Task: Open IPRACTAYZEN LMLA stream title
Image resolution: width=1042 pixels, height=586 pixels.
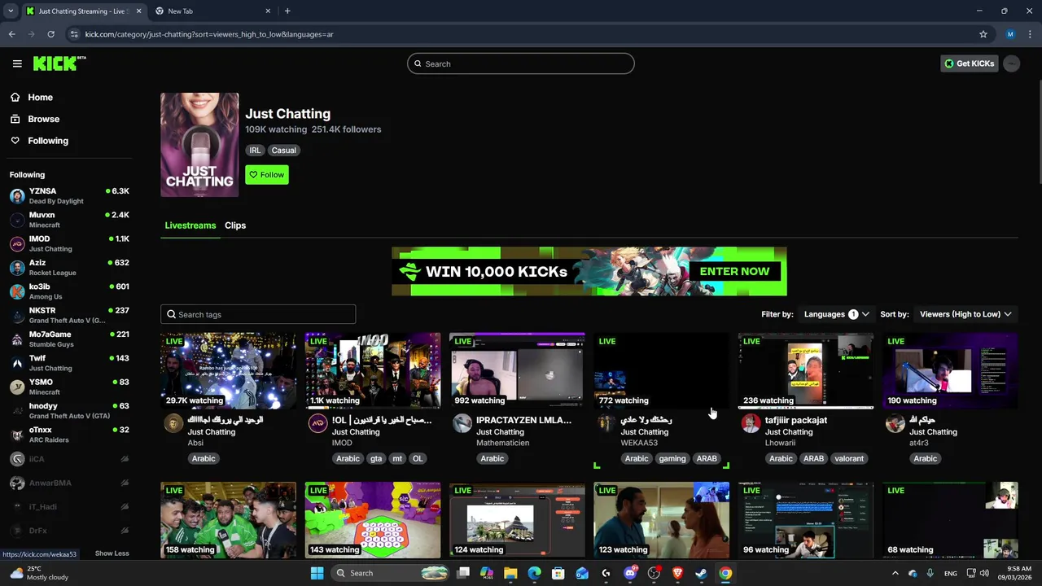Action: click(x=523, y=420)
